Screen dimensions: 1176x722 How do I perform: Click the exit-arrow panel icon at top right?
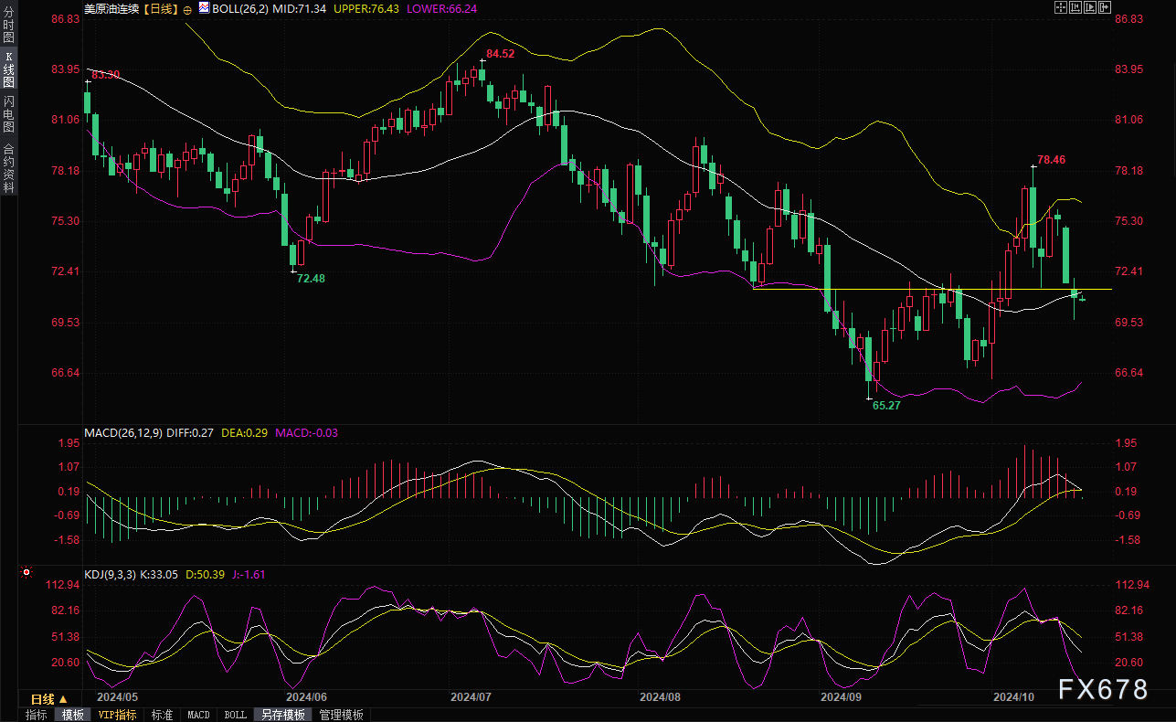click(x=1104, y=8)
